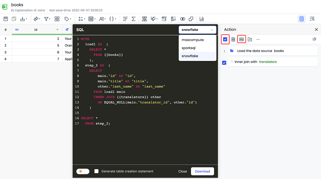
Task: Open the id column header dropdown
Action: pos(57,29)
